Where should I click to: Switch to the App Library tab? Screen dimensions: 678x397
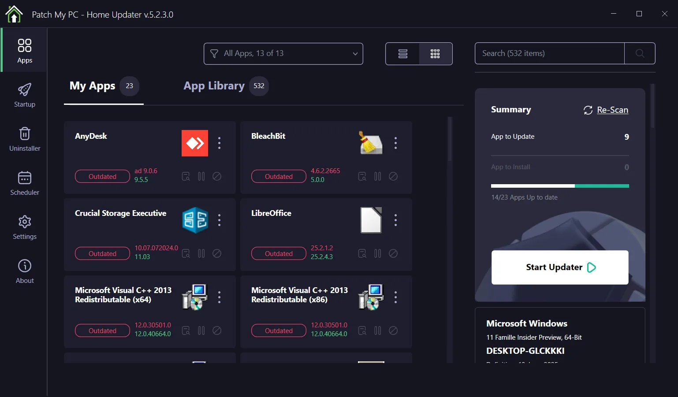tap(214, 86)
